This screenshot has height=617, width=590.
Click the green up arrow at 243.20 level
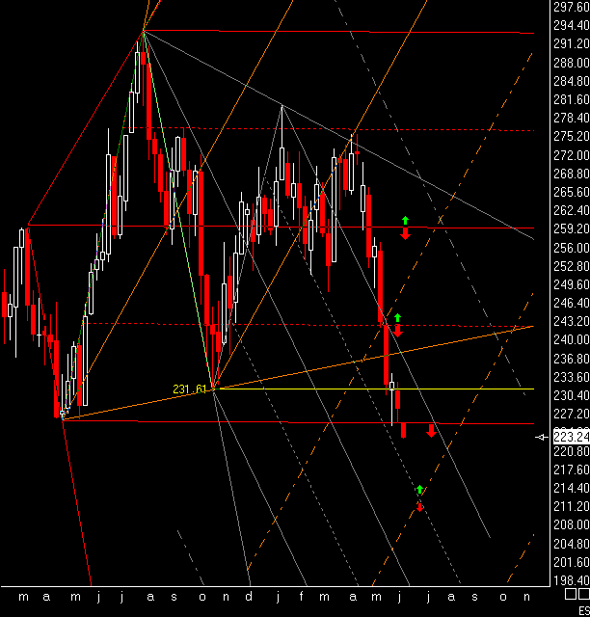click(x=397, y=317)
